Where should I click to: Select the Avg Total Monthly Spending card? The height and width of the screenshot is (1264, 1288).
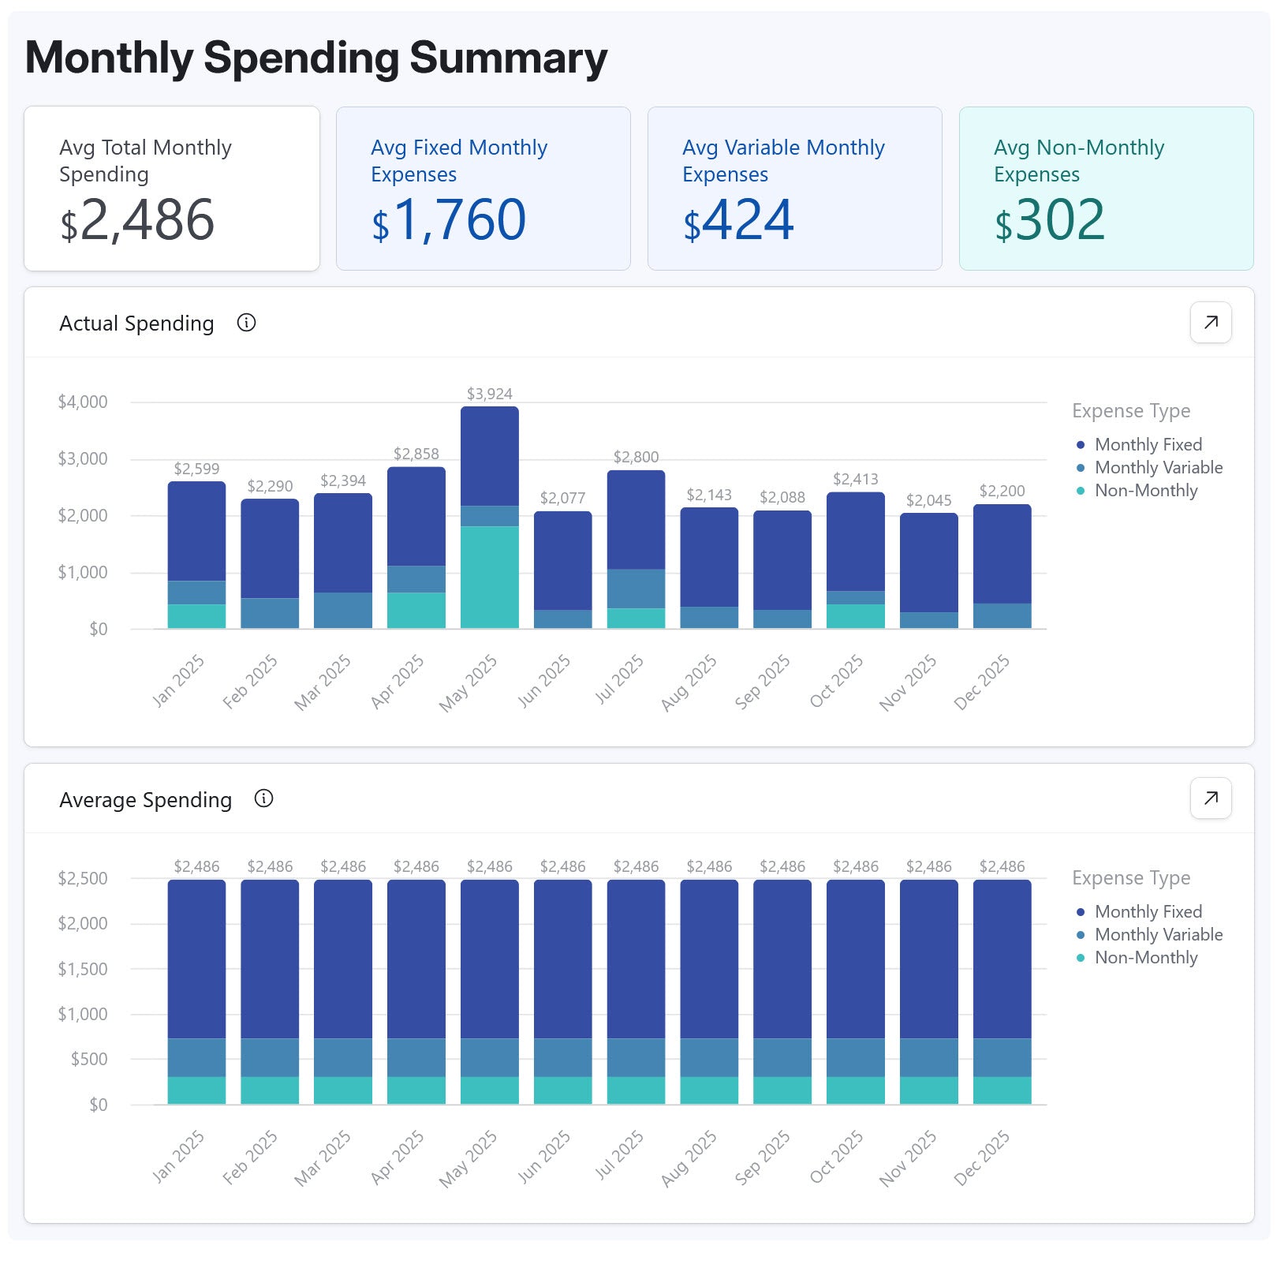click(172, 189)
